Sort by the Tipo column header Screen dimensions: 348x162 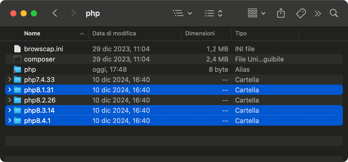pyautogui.click(x=241, y=33)
